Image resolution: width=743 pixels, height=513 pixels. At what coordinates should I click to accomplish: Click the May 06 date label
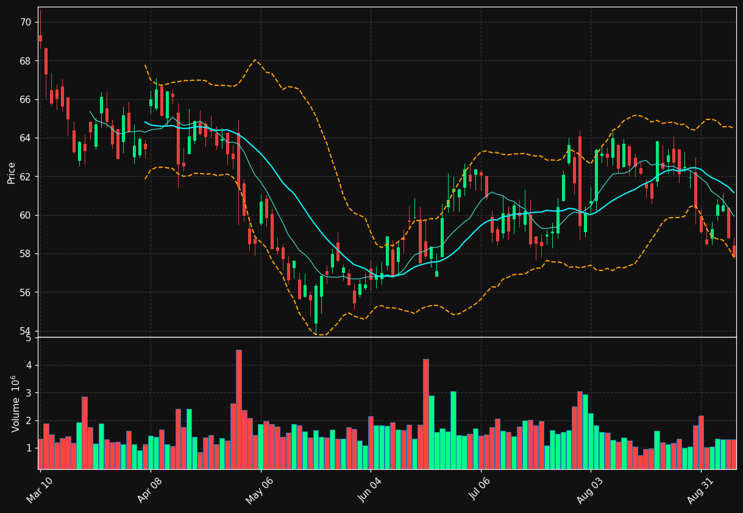pos(260,490)
